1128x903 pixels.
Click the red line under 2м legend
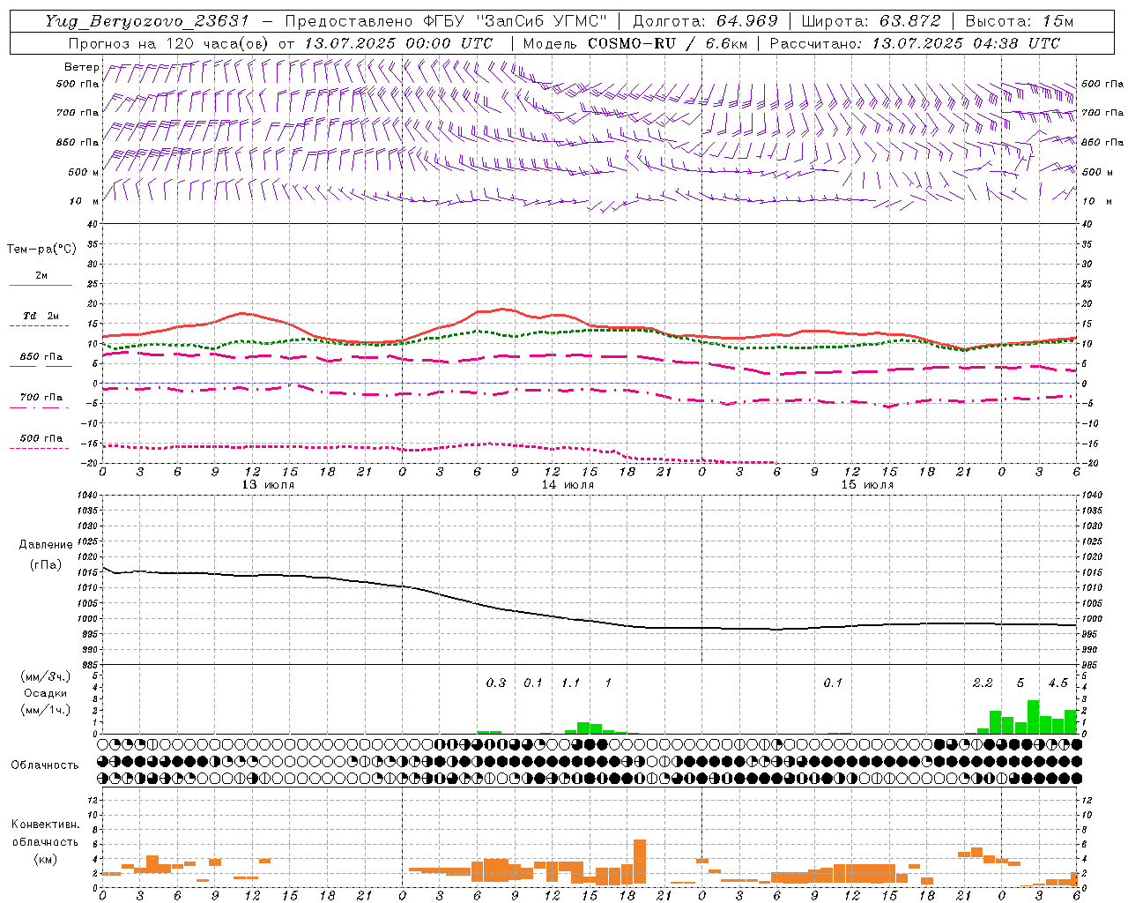click(41, 286)
